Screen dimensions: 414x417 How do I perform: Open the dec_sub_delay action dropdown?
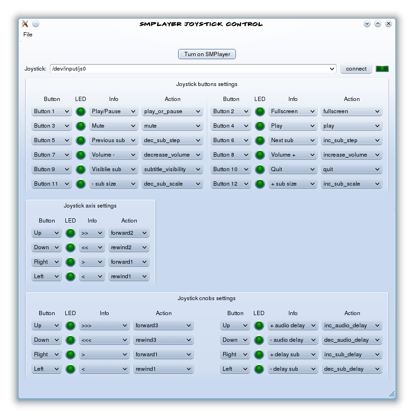pos(352,369)
